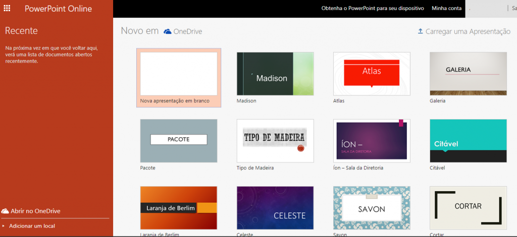Click the 'Íon – Sala da Diretoria' caption

[358, 168]
